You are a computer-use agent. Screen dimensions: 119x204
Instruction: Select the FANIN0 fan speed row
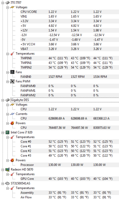pos(70,77)
